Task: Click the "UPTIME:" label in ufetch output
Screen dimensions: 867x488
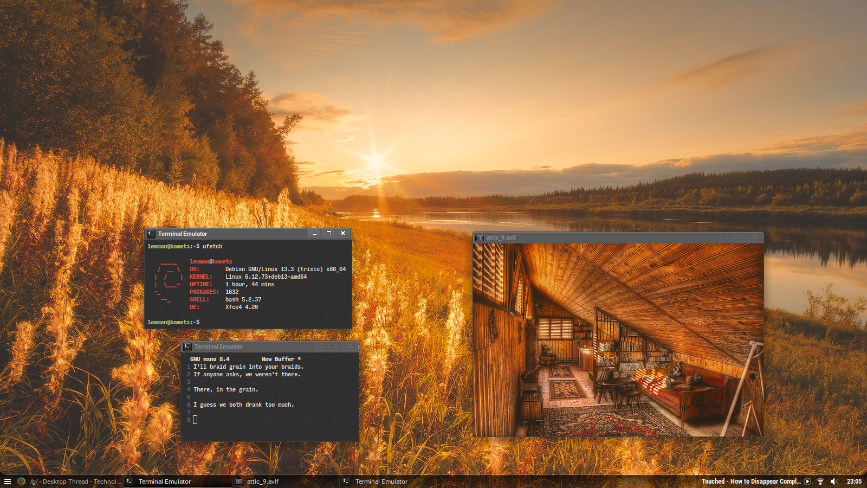Action: [x=201, y=284]
